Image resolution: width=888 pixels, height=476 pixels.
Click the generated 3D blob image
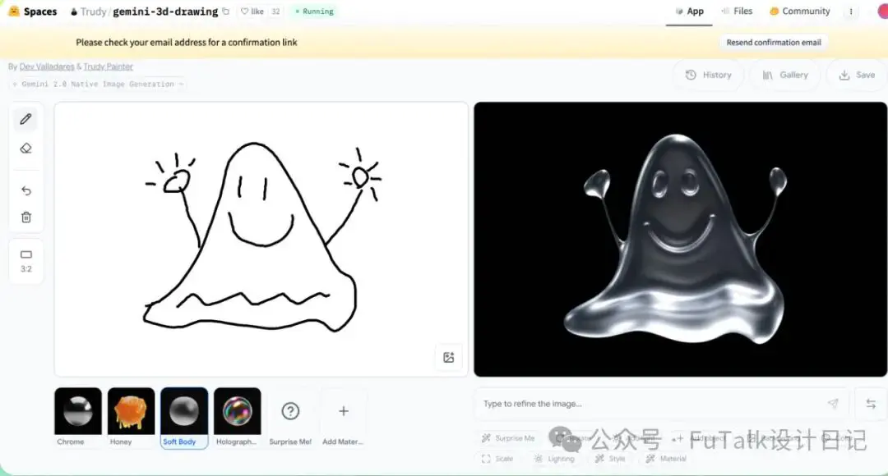(x=680, y=239)
